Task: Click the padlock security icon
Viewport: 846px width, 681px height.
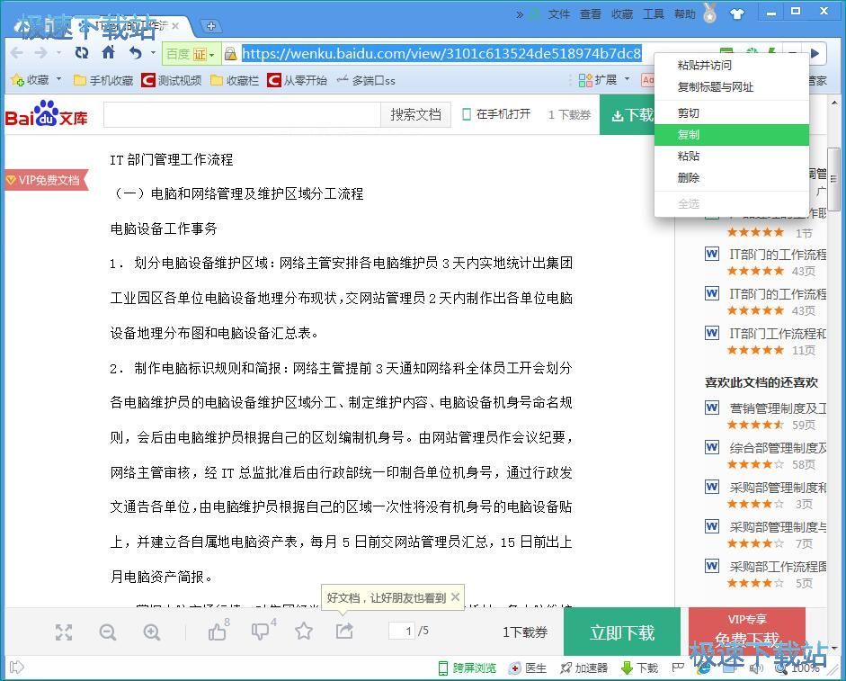Action: (230, 53)
